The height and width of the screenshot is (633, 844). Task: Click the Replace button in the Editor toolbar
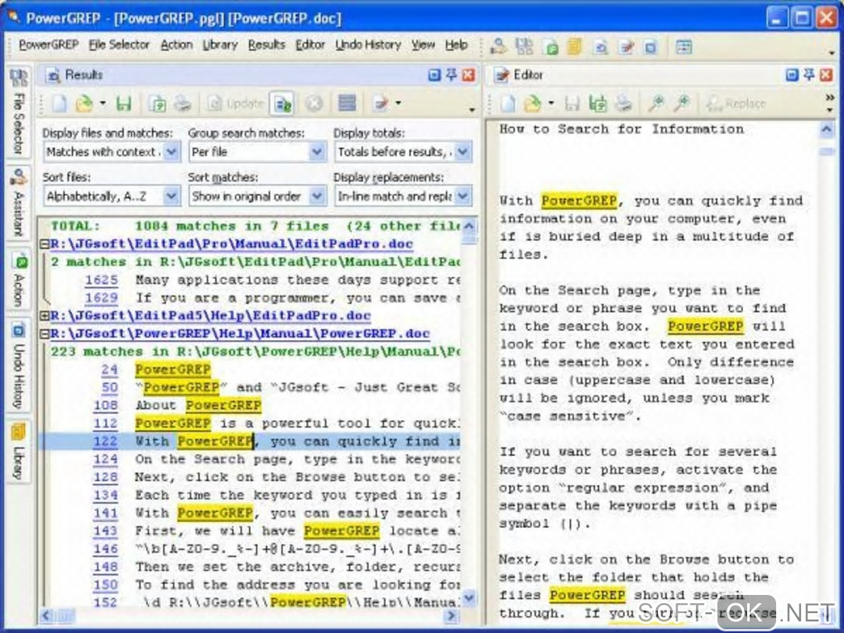(736, 103)
